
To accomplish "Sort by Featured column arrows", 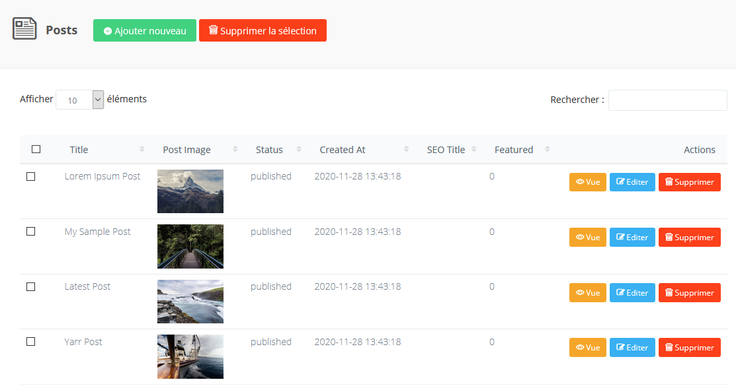I will (547, 150).
